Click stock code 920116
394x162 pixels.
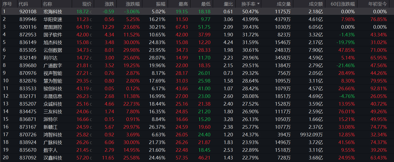click(28, 27)
